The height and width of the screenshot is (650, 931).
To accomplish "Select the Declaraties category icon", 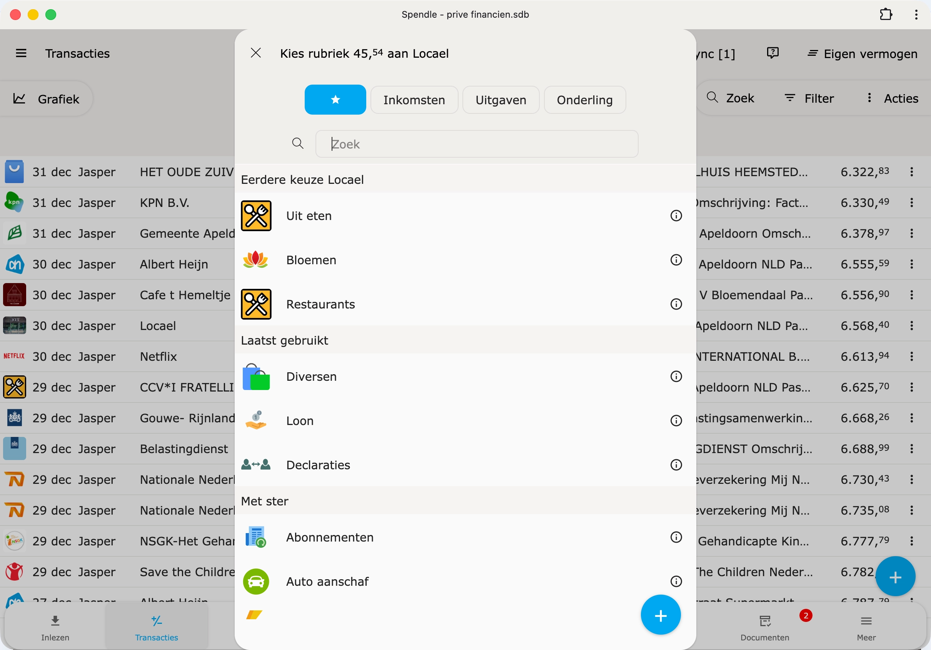I will [255, 465].
